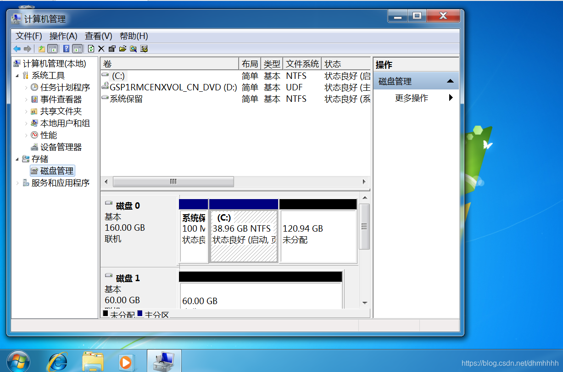The width and height of the screenshot is (563, 372).
Task: Select the GSP1RMCENXVOL_CN_DVD (D:) volume row
Action: pyautogui.click(x=235, y=88)
